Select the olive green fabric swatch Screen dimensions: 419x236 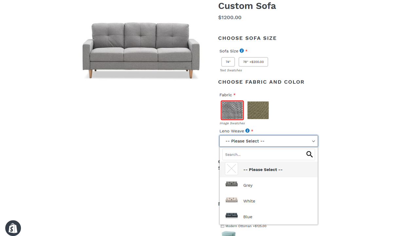pyautogui.click(x=258, y=110)
